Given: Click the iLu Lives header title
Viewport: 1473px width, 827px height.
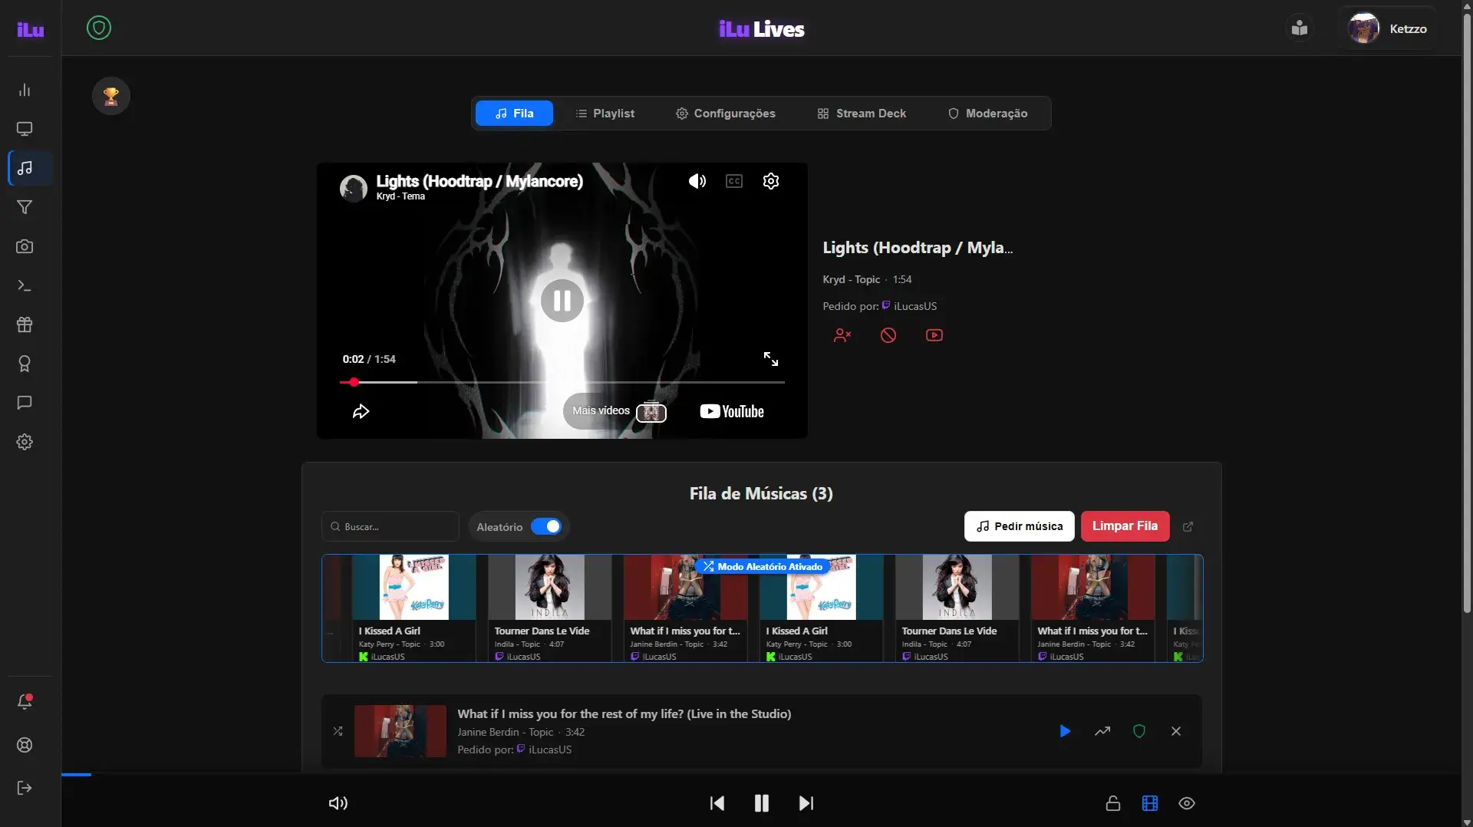Looking at the screenshot, I should 761,29.
